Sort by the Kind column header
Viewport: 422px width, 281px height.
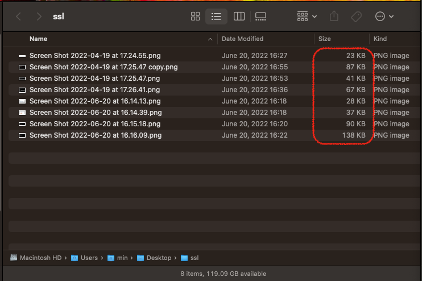point(380,39)
